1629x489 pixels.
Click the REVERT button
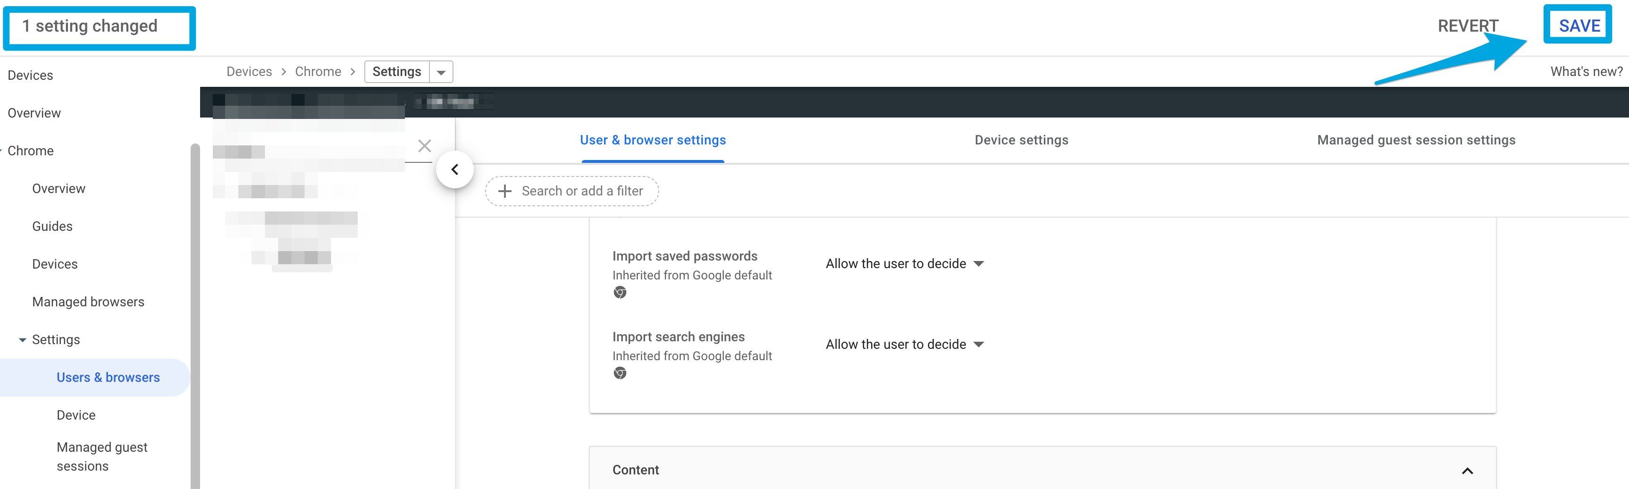[x=1468, y=26]
